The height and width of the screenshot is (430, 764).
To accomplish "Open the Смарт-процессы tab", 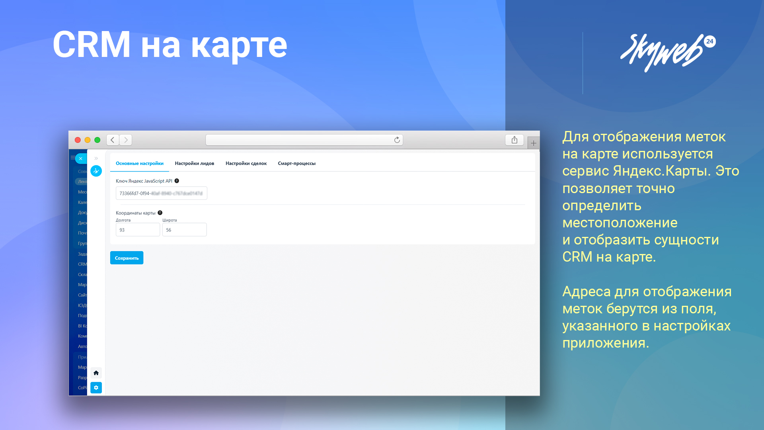I will click(x=296, y=163).
